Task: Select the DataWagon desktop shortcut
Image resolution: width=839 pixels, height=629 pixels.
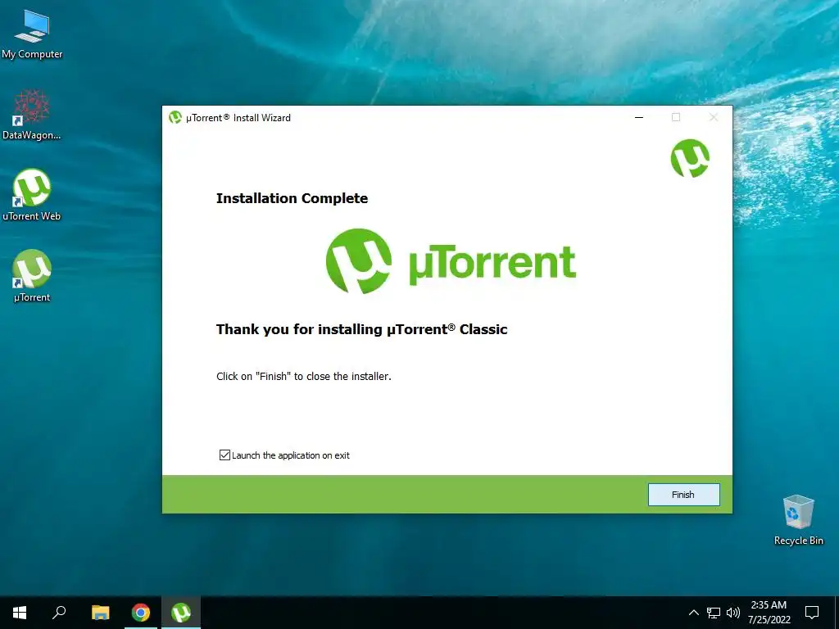Action: click(x=32, y=115)
